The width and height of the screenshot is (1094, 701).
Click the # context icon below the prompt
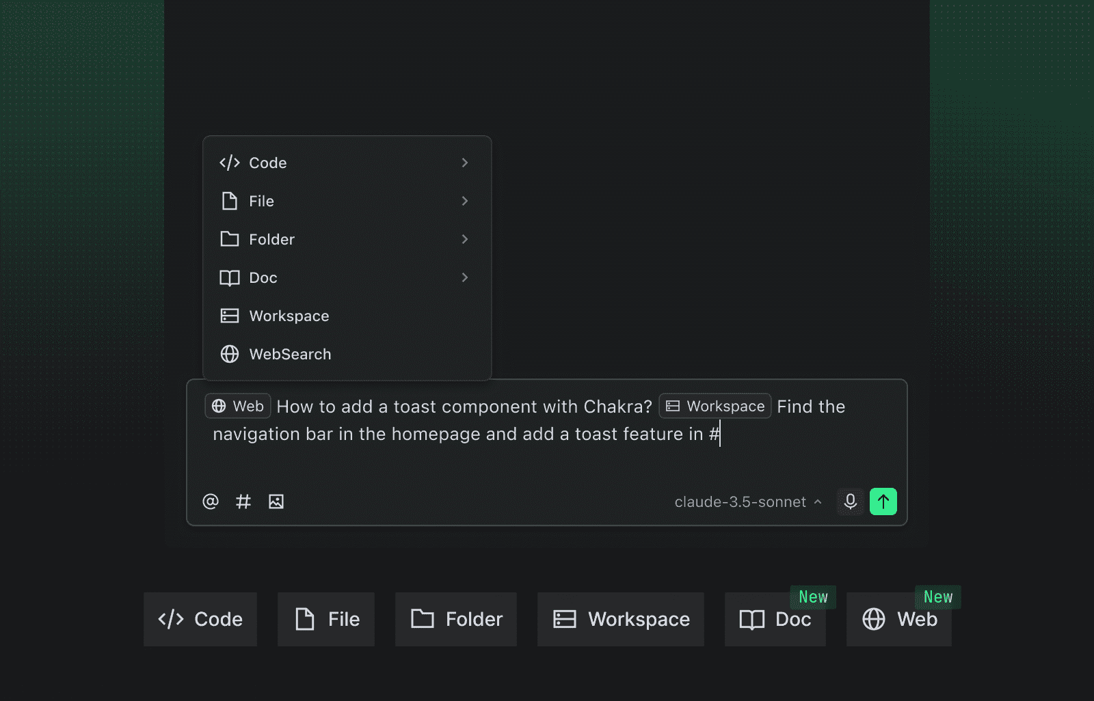[243, 501]
